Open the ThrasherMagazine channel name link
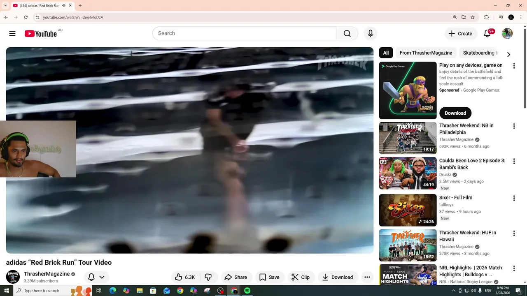 point(47,274)
